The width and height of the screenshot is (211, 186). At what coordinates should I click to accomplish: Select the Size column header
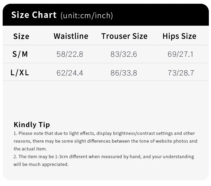[x=21, y=36]
